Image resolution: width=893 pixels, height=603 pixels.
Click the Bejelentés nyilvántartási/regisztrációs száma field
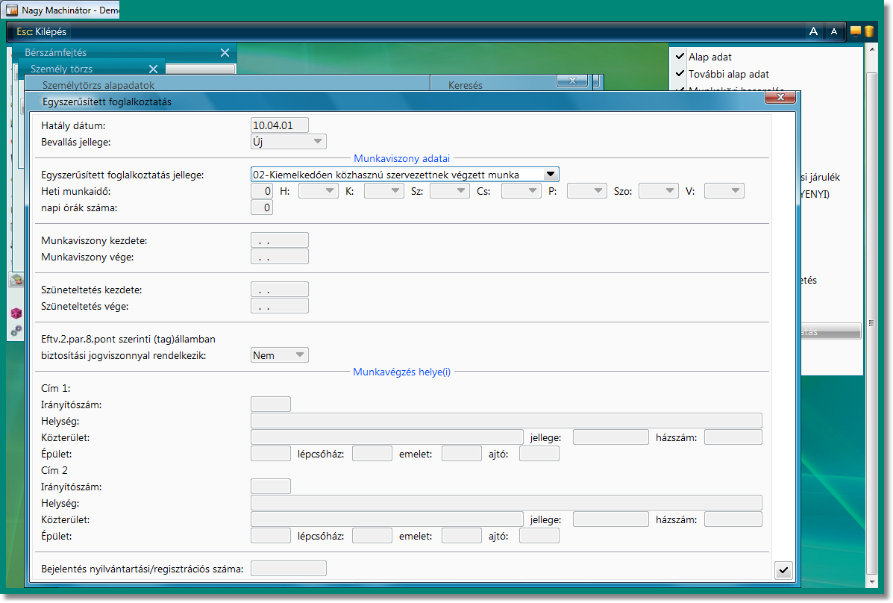tap(289, 568)
